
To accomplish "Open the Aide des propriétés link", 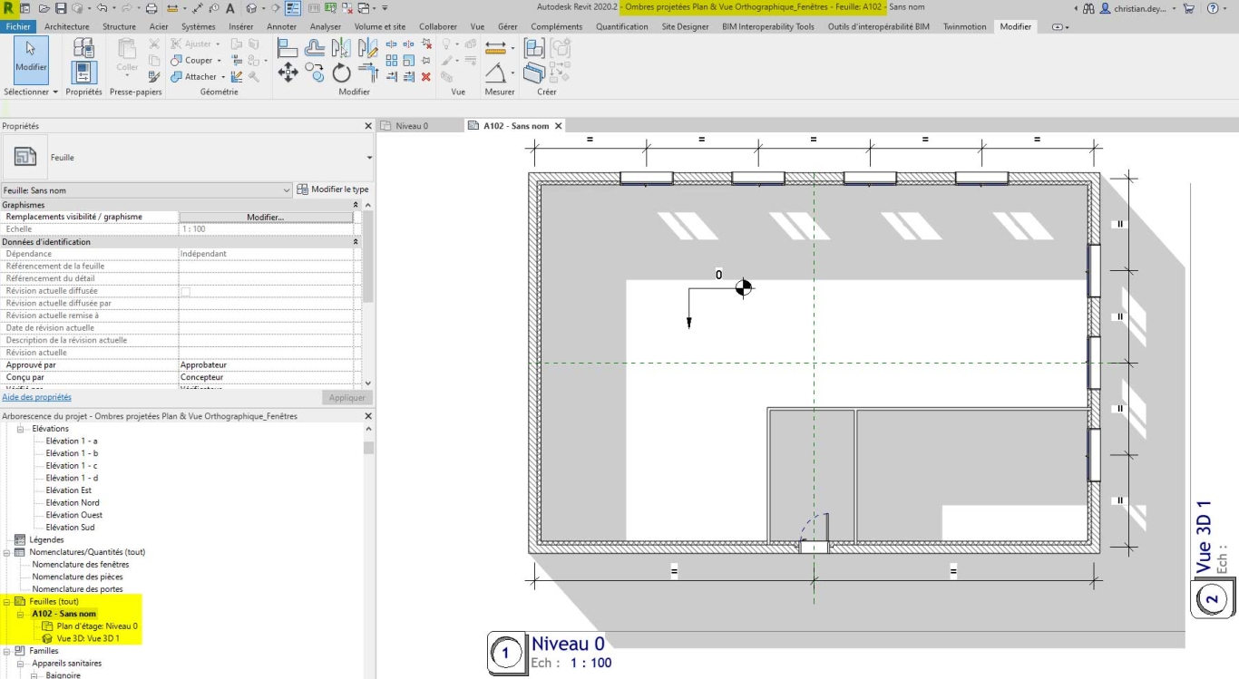I will pyautogui.click(x=36, y=397).
